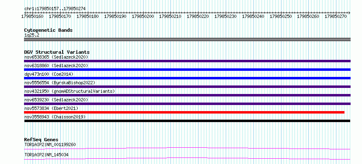Click ruler position 179850220
The height and width of the screenshot is (164, 362).
tap(198, 16)
